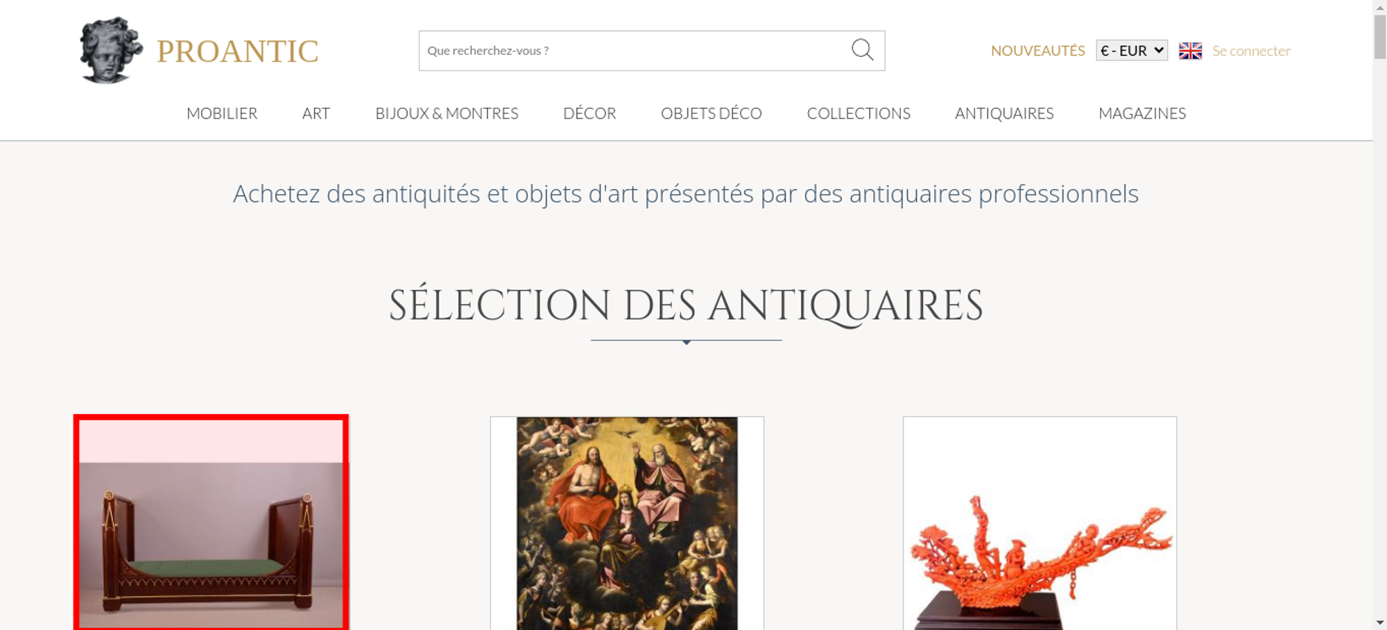Click the magnifying glass search icon

coord(862,50)
